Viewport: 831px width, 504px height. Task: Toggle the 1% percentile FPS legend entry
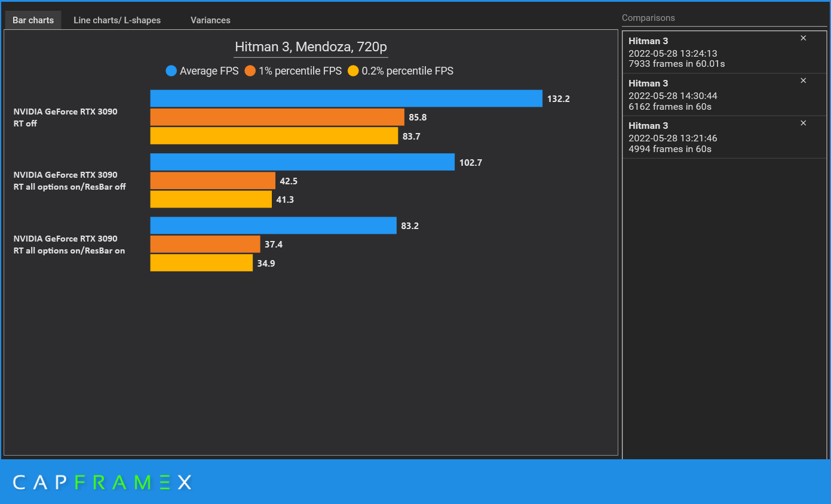[293, 71]
